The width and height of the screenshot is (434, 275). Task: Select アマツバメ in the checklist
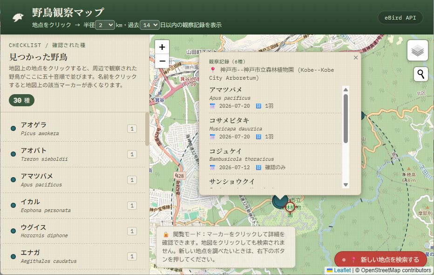point(73,180)
